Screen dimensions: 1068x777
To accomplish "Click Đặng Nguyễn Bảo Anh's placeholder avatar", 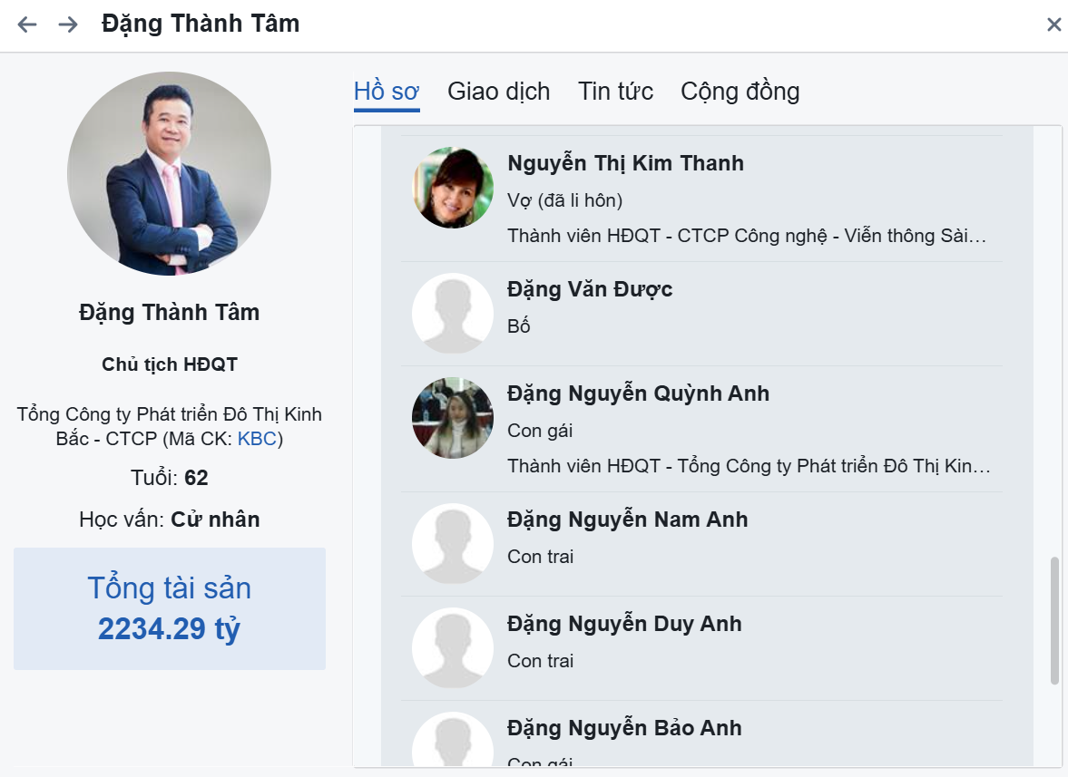I will (x=453, y=739).
